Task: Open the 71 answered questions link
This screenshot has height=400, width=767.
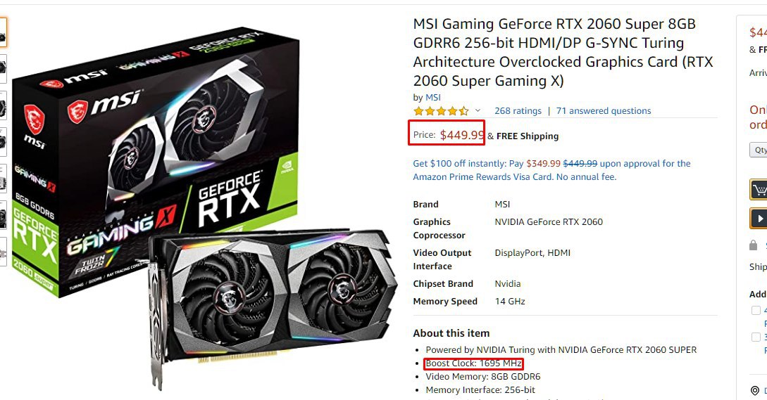Action: coord(604,111)
